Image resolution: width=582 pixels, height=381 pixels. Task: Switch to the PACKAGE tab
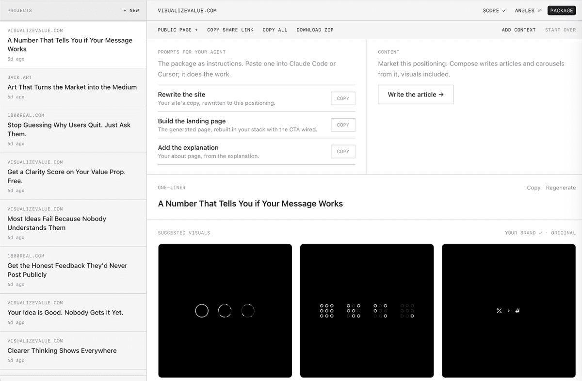(x=562, y=10)
